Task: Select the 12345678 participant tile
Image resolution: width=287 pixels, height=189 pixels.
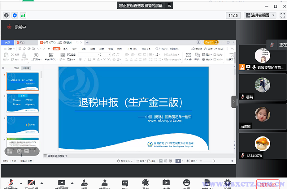Action: pyautogui.click(x=262, y=146)
